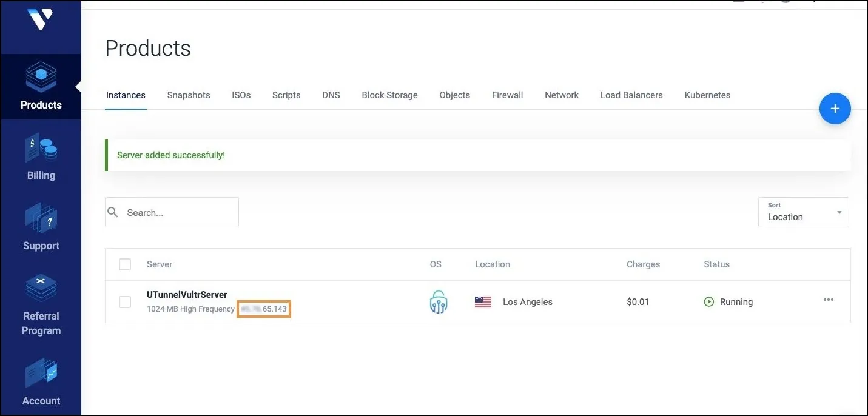Click the 1024 MB High Frequency text
Screen dimensions: 868x416
click(x=190, y=309)
